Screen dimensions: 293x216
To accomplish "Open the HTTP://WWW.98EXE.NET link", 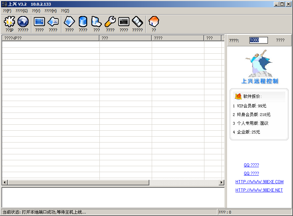I will [259, 190].
